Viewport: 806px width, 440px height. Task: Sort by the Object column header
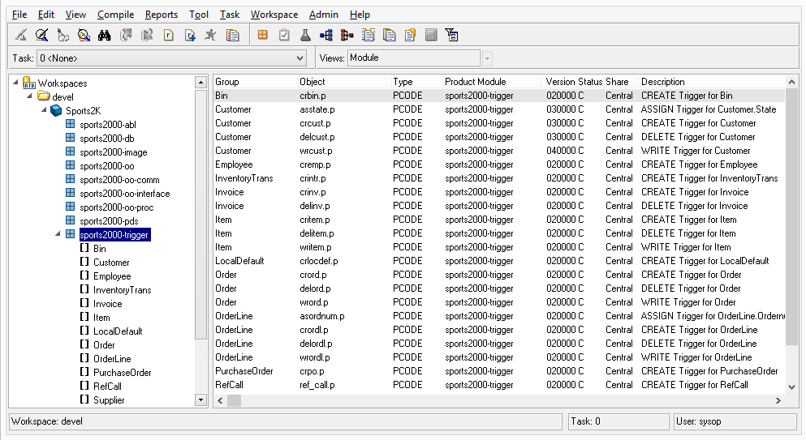coord(344,82)
